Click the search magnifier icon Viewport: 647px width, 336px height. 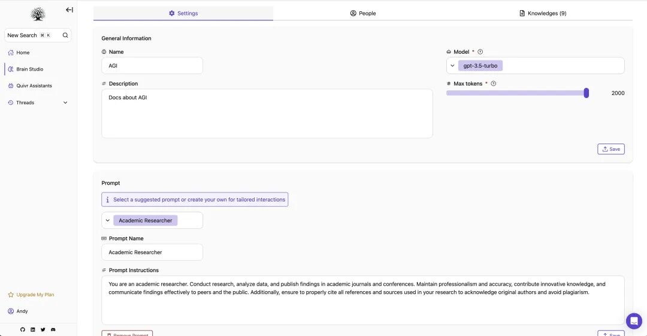pos(65,35)
